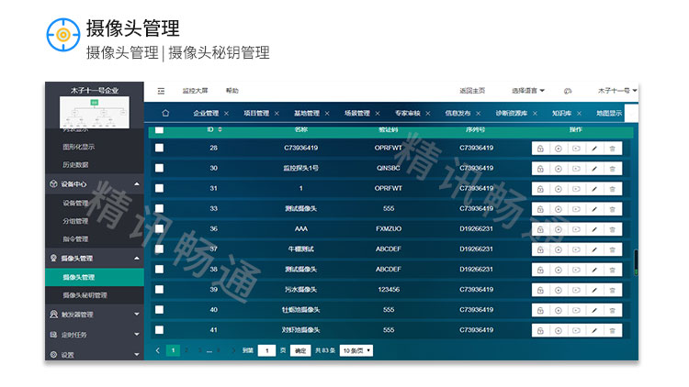
Task: Click the lock icon for row ID 30
Action: (540, 169)
